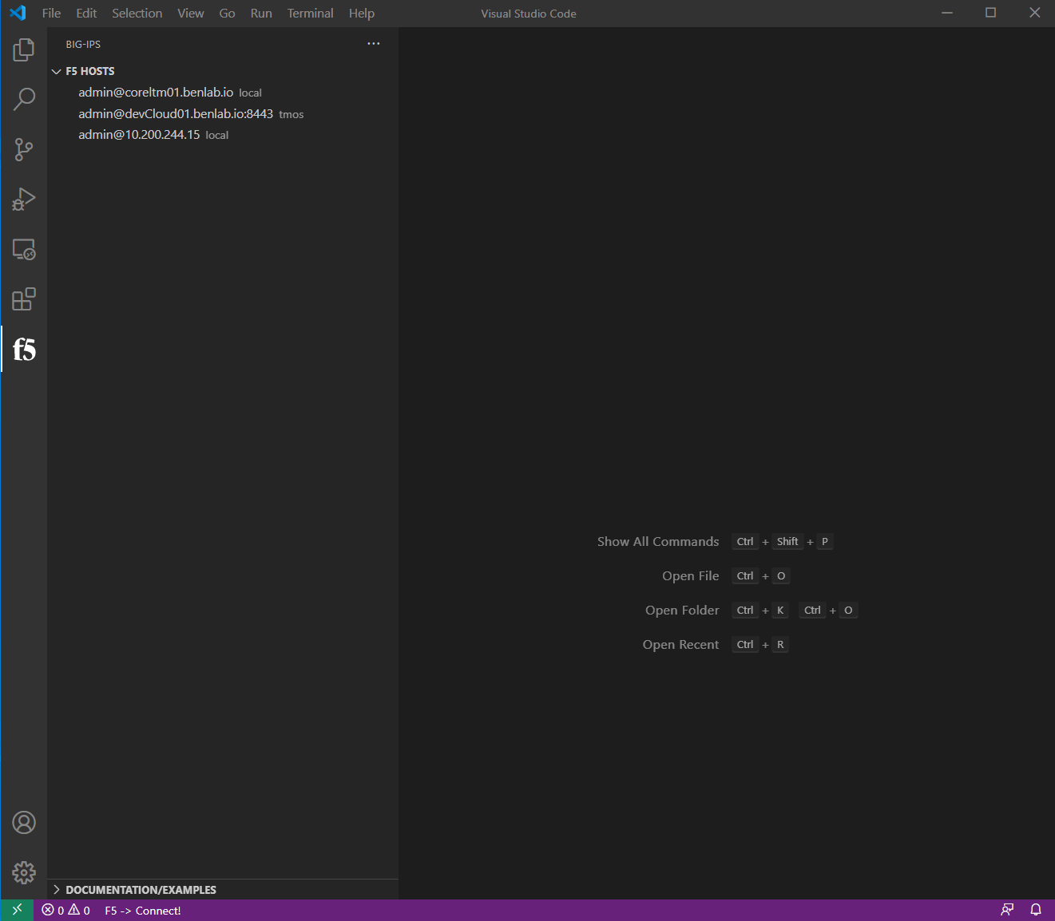
Task: Open the Manage gear icon
Action: pyautogui.click(x=24, y=872)
